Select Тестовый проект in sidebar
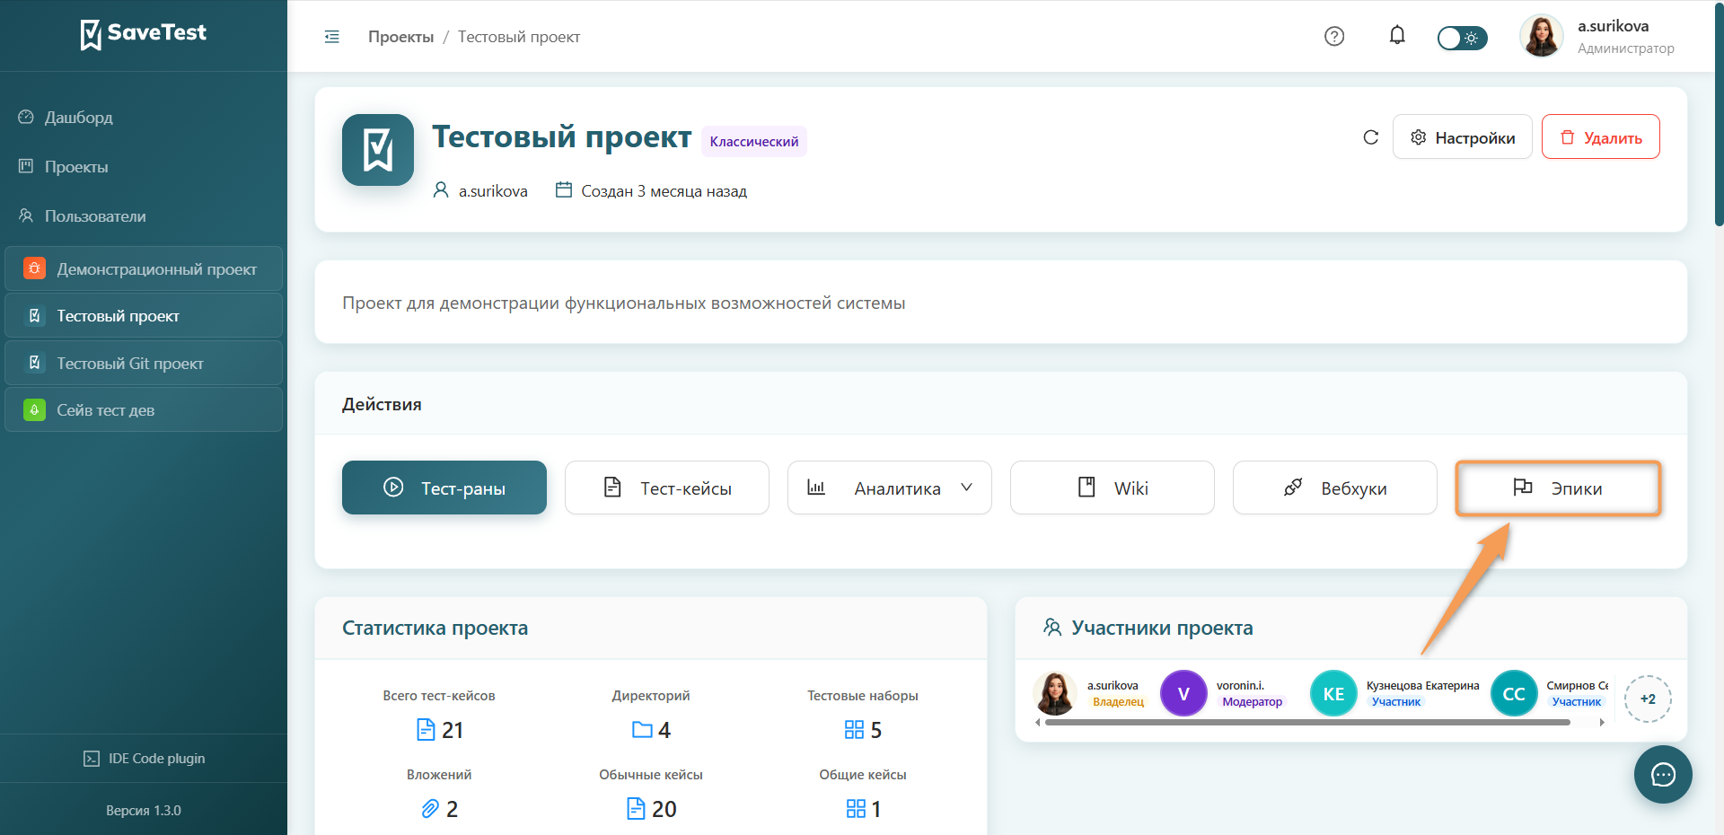Screen dimensions: 1724x835 coord(144,316)
